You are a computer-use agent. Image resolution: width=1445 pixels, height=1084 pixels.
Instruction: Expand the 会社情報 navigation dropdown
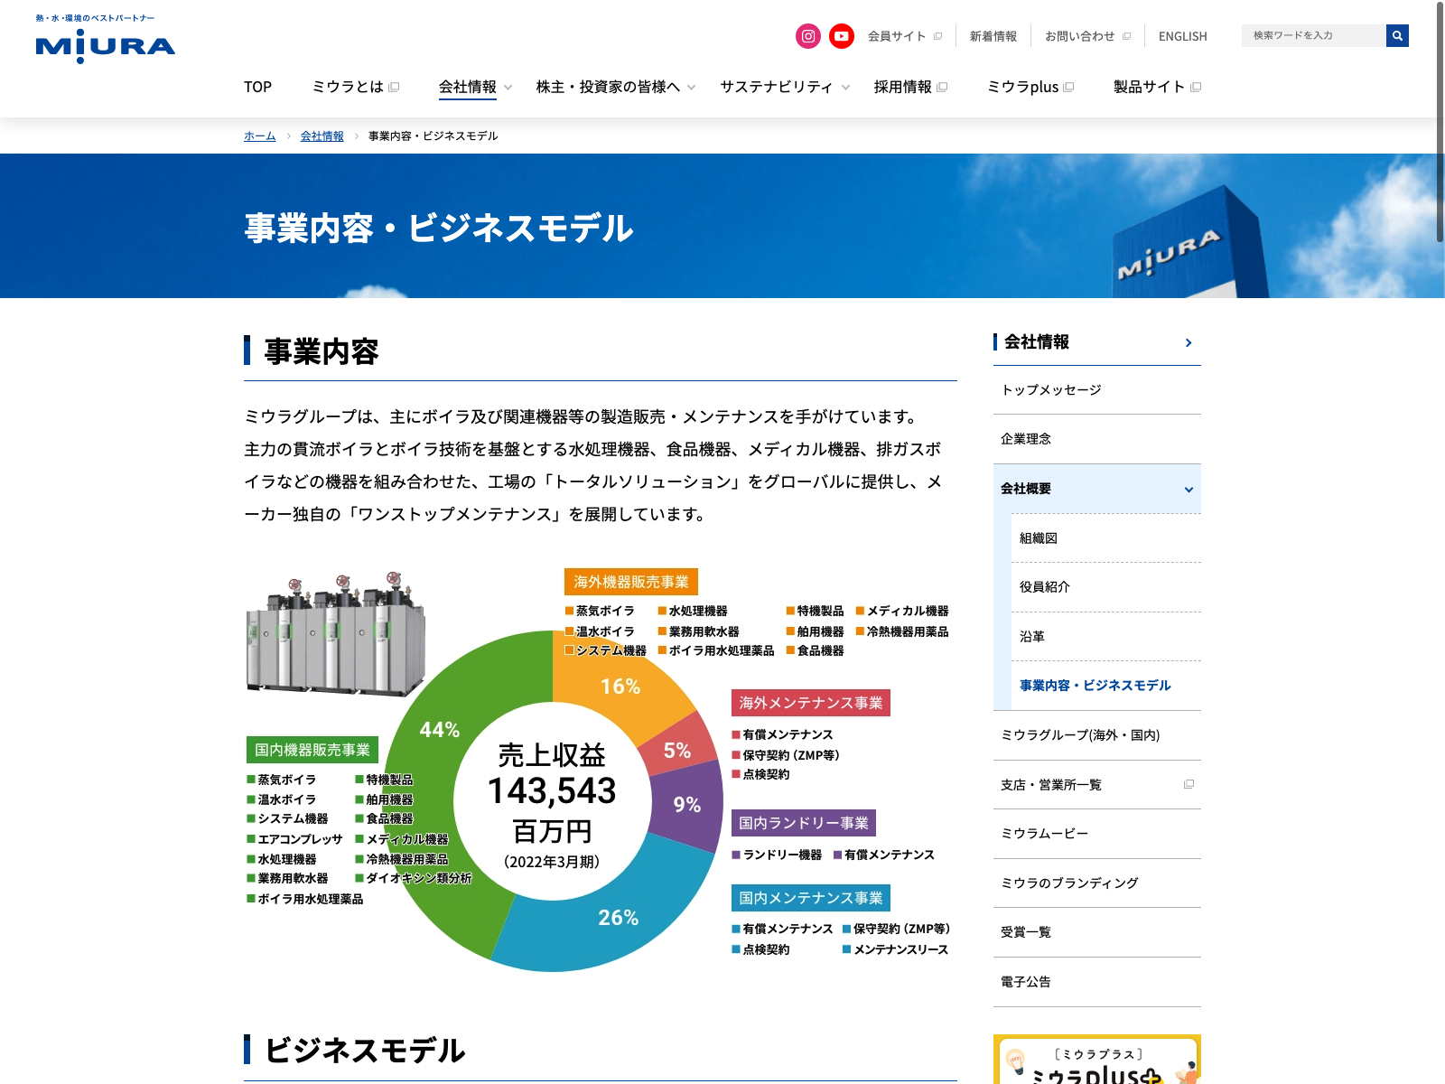point(508,88)
